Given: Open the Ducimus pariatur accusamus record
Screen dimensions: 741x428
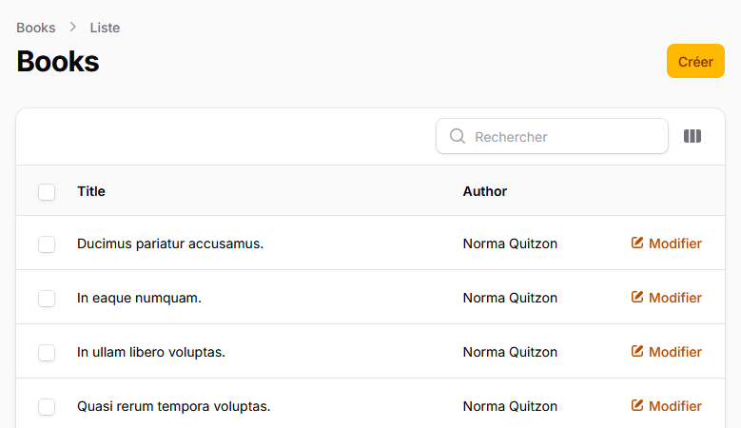Looking at the screenshot, I should [x=170, y=243].
